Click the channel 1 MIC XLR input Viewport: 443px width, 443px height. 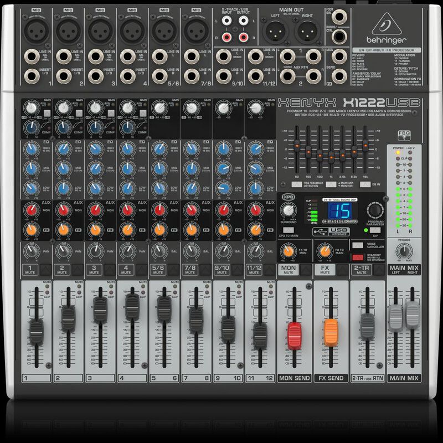[37, 31]
